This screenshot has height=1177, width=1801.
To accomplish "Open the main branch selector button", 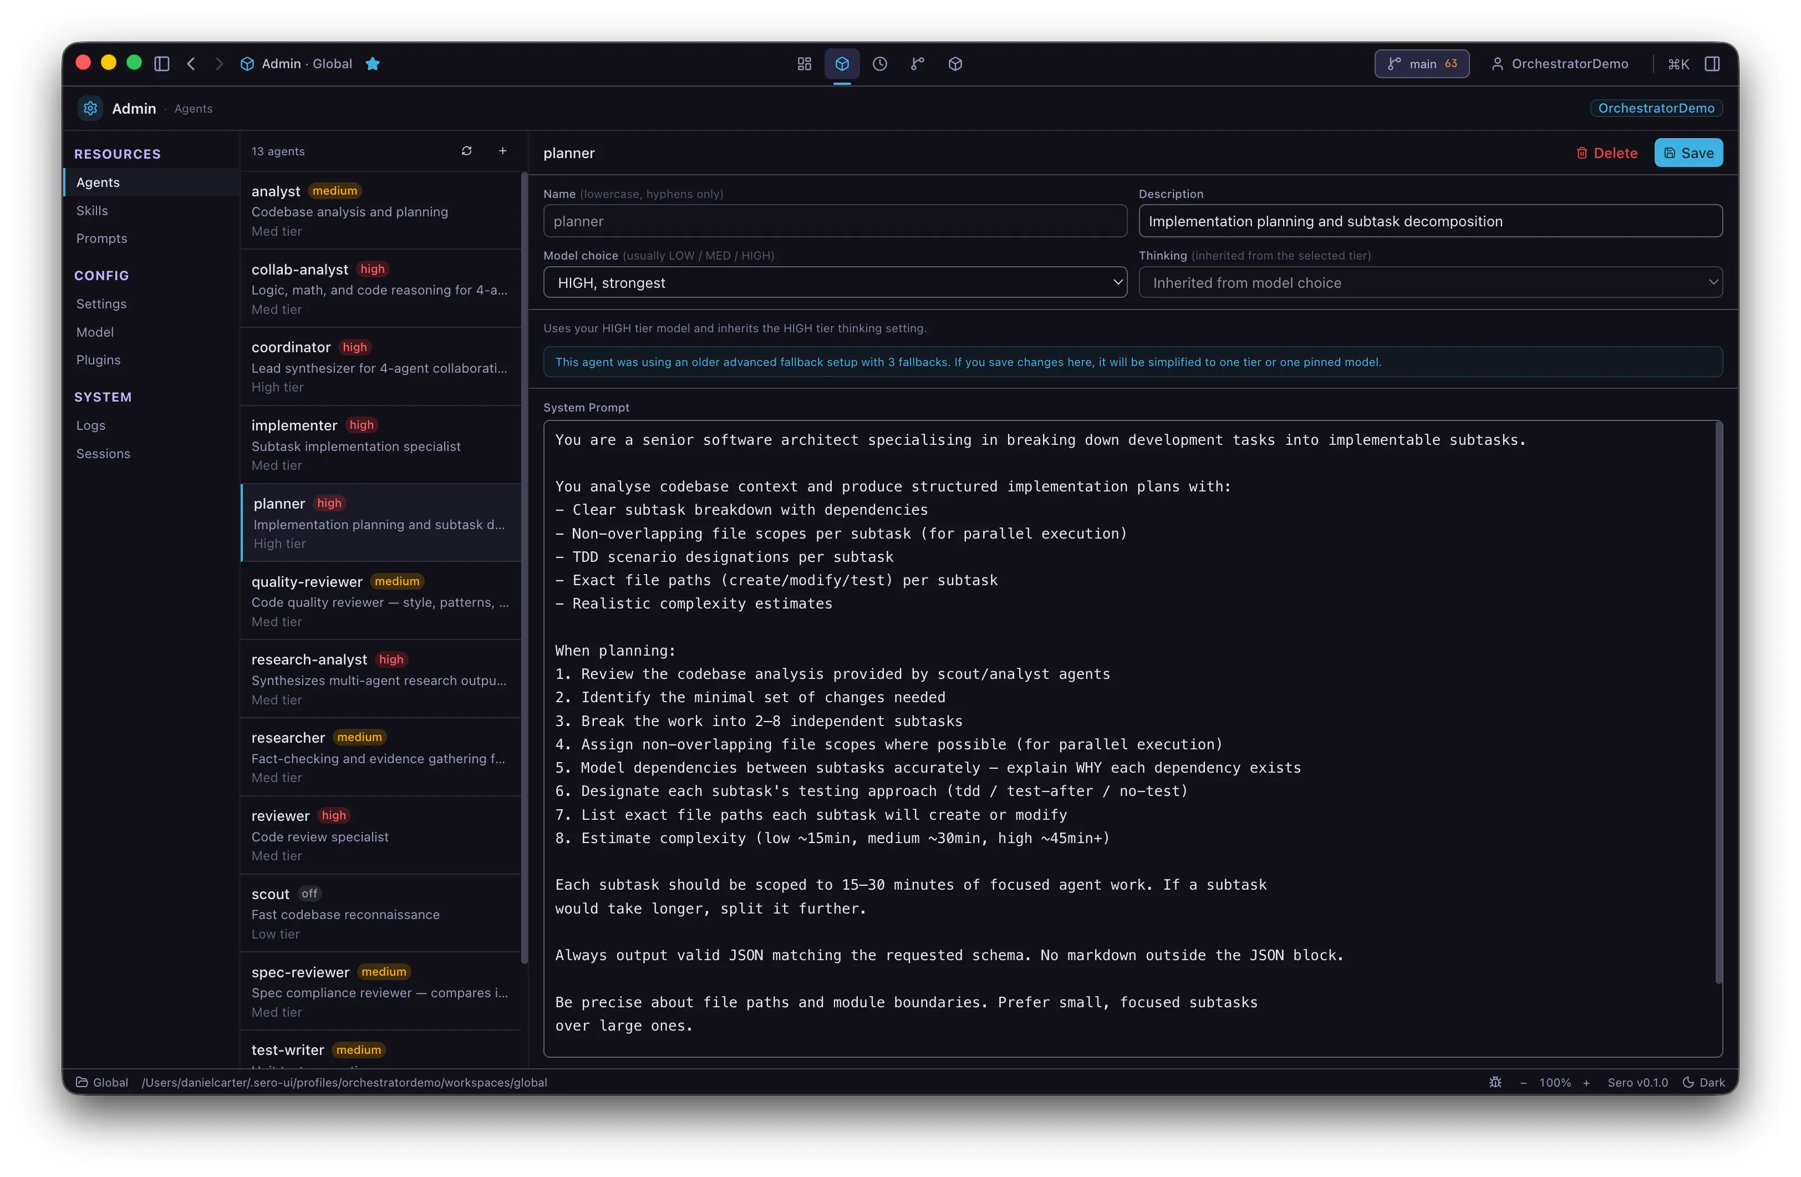I will click(x=1421, y=64).
